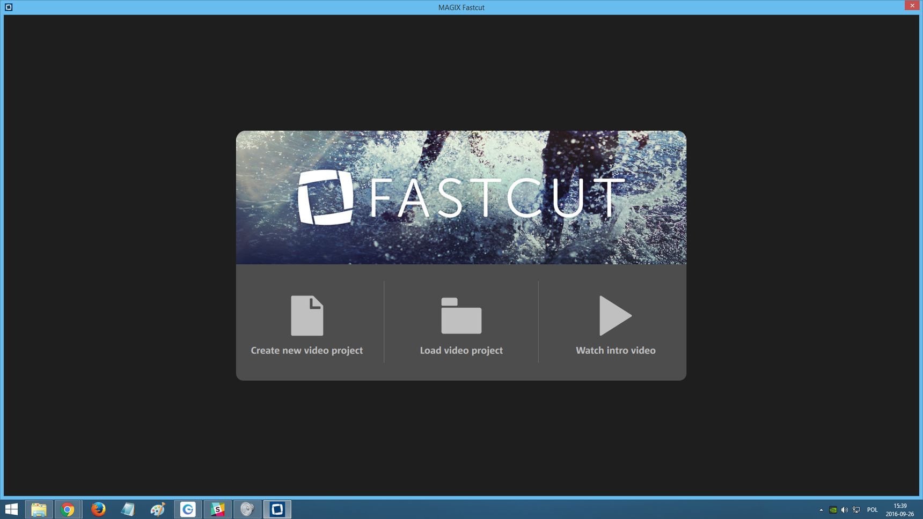Open the Windows Start menu
Screen dimensions: 923x519
(11, 509)
